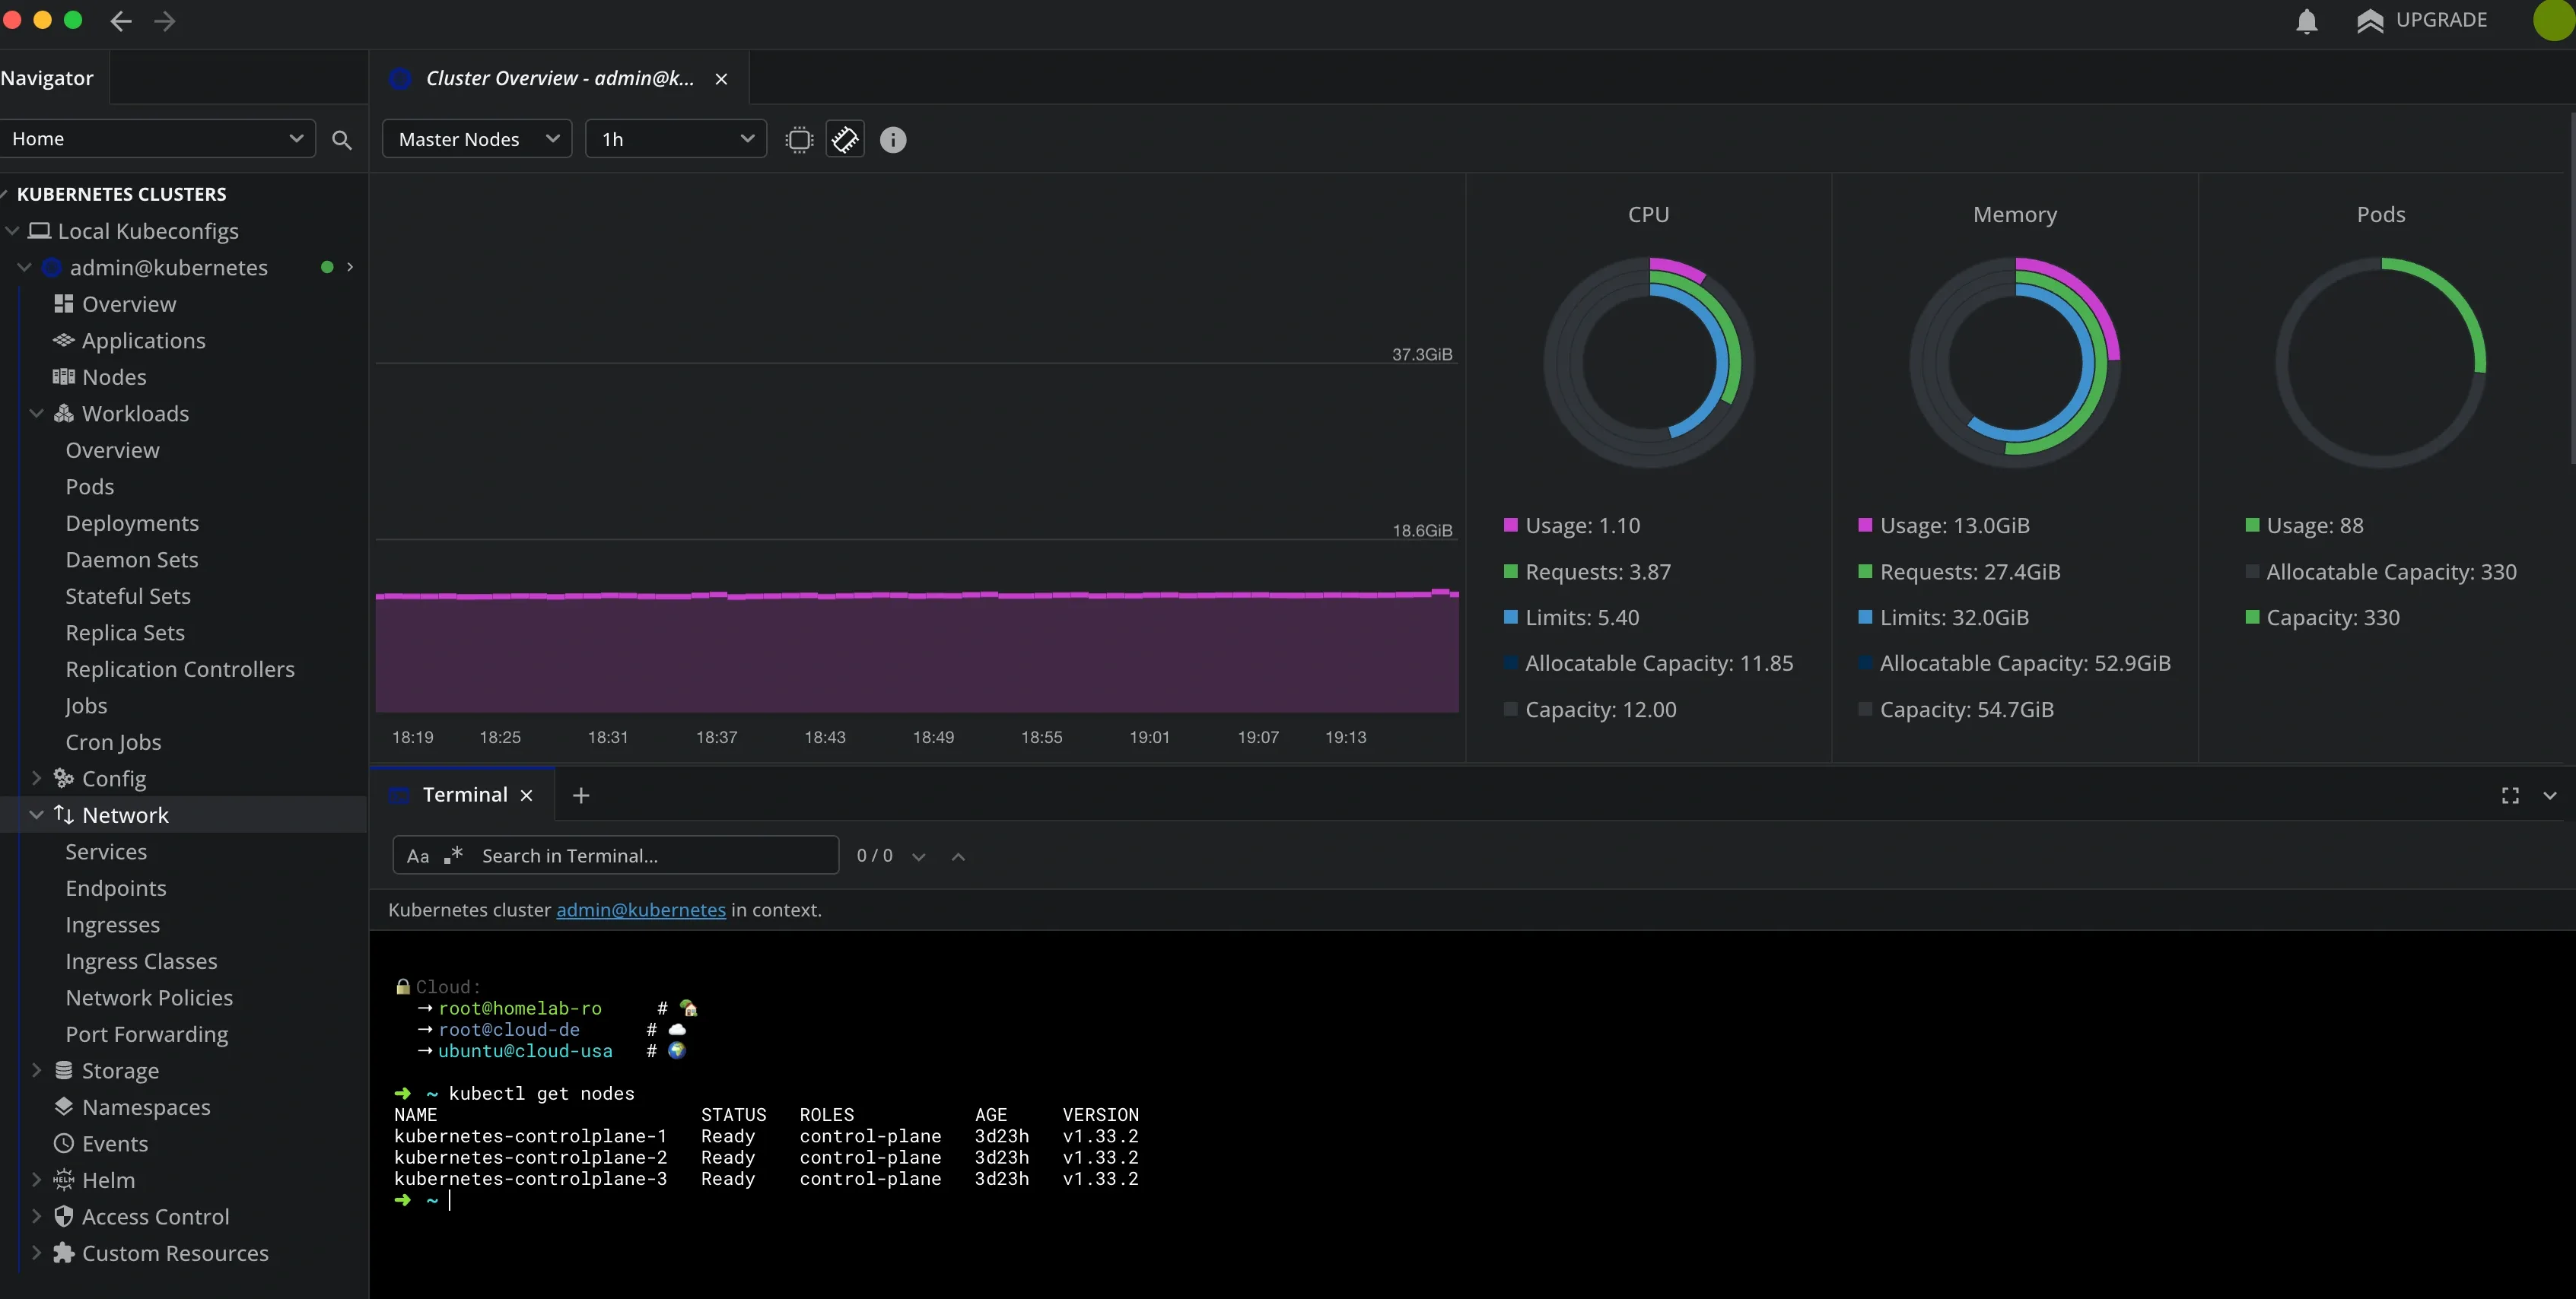The height and width of the screenshot is (1299, 2576).
Task: Switch to the Cluster Overview tab
Action: click(x=557, y=78)
